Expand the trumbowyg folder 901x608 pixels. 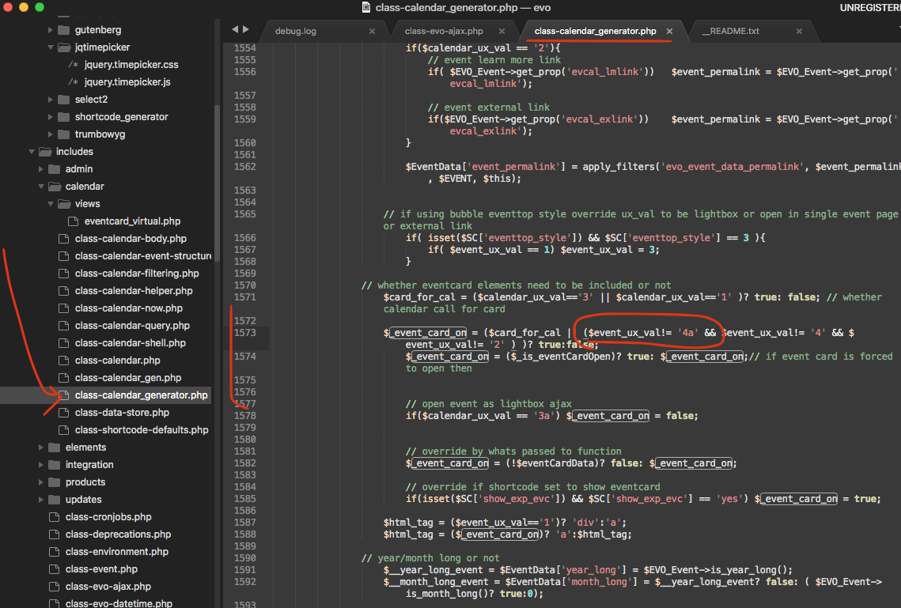click(51, 134)
